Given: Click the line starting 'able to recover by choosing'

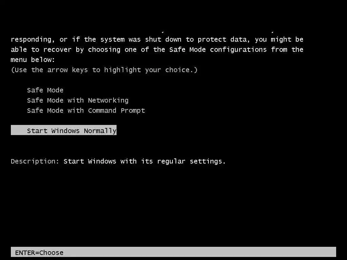Looking at the screenshot, I should (157, 50).
